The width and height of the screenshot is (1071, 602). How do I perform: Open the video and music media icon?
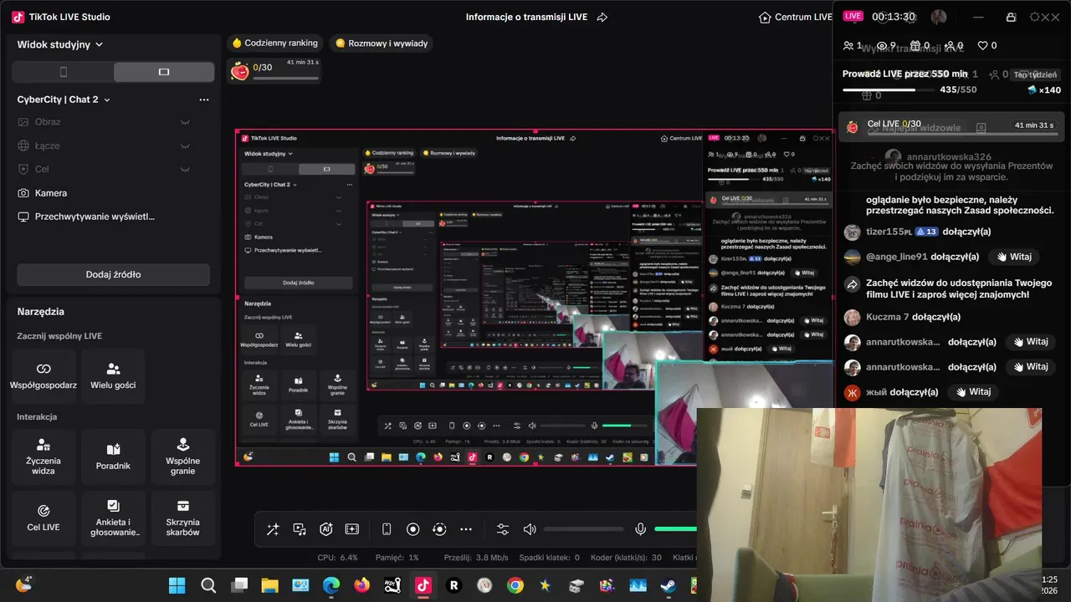(300, 529)
